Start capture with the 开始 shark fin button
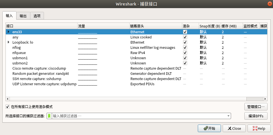Screen dimensions: 273x135 click(209, 129)
